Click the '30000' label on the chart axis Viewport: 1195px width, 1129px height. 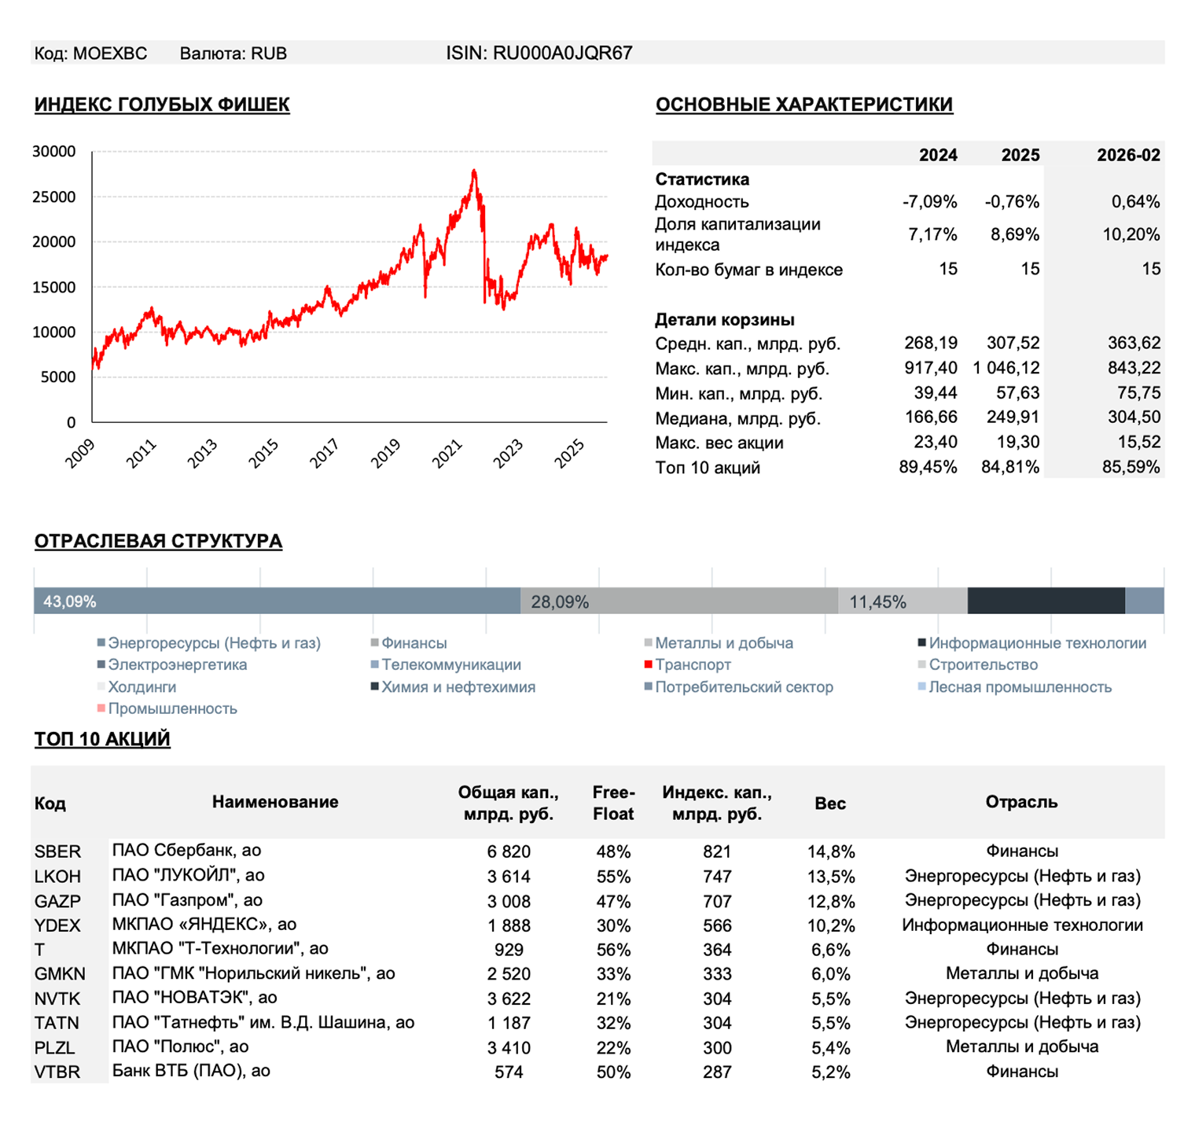coord(54,152)
